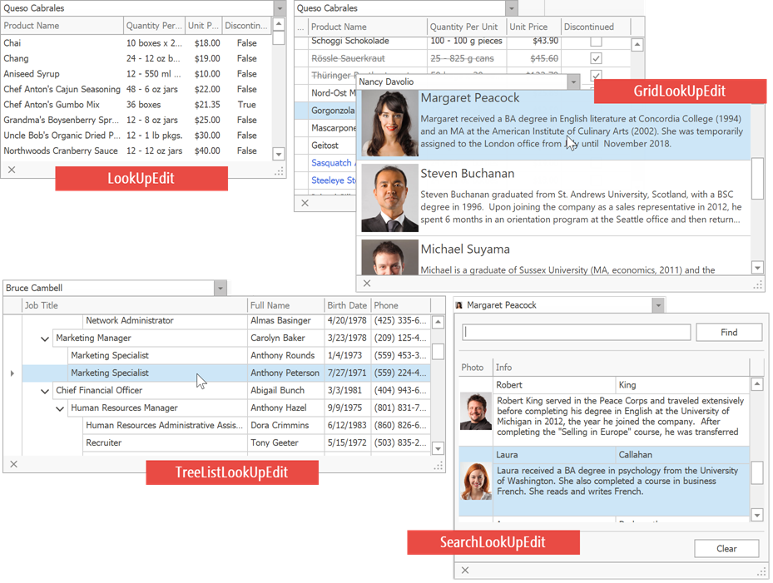Open the Bruce Cambell dropdown arrow
This screenshot has height=583, width=773.
221,289
